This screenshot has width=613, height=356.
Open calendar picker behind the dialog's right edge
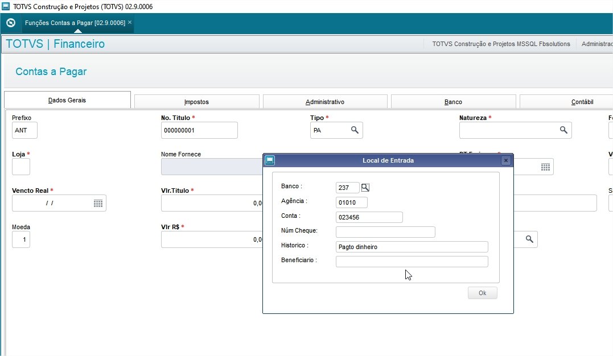[545, 167]
